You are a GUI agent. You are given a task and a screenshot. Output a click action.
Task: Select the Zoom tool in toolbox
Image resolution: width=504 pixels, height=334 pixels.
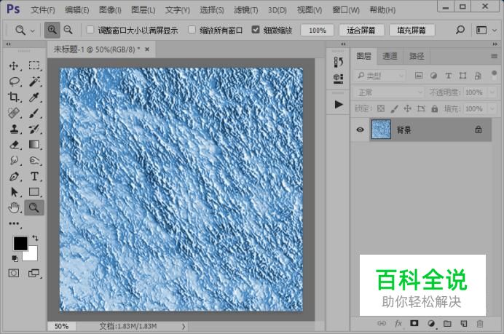(x=34, y=208)
